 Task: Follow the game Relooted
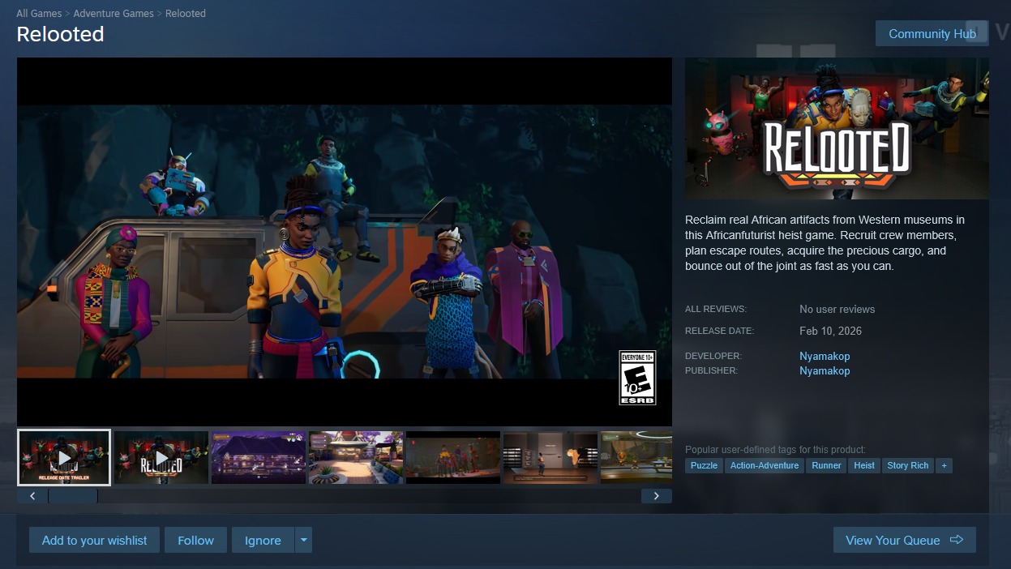196,541
